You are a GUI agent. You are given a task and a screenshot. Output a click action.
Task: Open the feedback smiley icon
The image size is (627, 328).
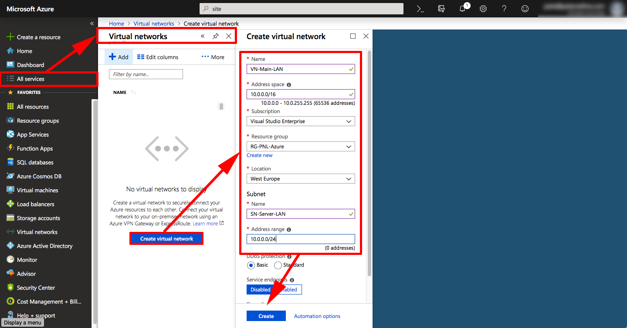tap(525, 9)
